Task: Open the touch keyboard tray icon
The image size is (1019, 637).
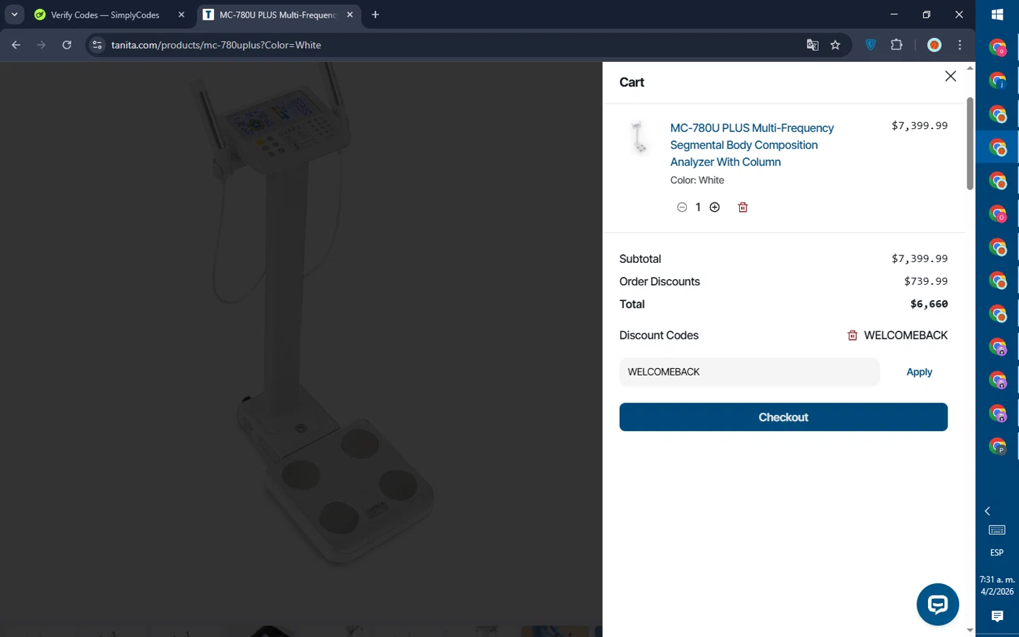Action: pos(997,530)
